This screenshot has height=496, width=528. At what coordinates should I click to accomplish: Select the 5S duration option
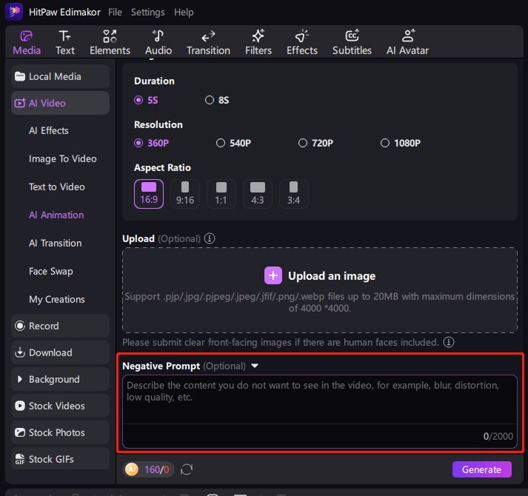coord(146,100)
